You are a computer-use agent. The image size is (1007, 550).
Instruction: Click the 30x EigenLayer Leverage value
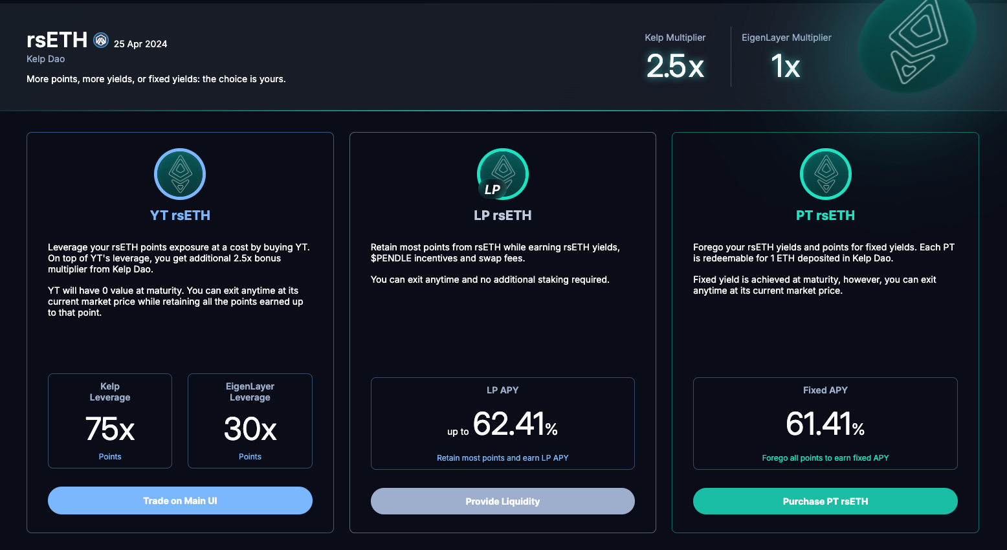click(250, 429)
